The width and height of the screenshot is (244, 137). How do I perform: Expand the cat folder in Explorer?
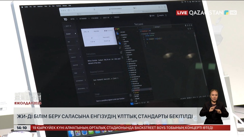click(124, 40)
